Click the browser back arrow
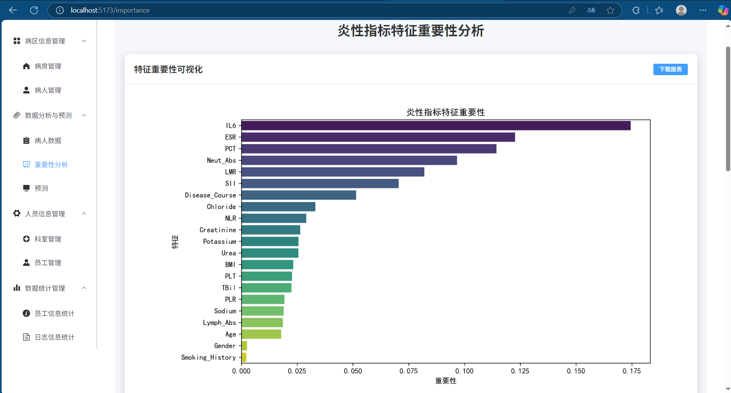This screenshot has width=731, height=393. [x=13, y=10]
